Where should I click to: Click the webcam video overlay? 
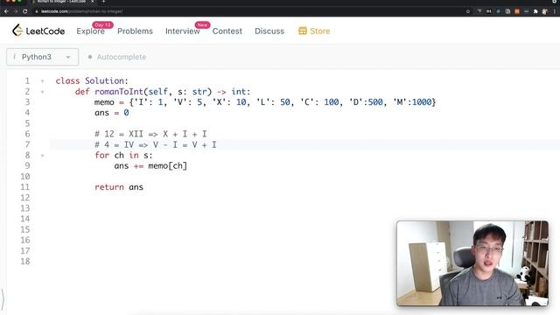(472, 263)
